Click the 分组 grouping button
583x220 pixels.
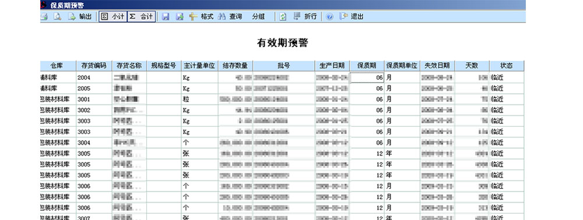[x=258, y=17]
